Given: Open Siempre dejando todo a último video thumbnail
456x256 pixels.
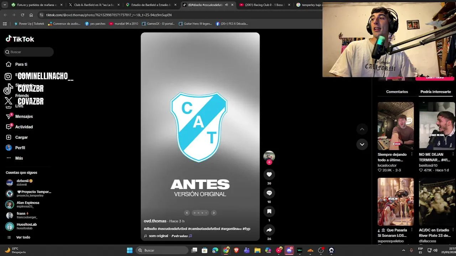Looking at the screenshot, I should 396,126.
